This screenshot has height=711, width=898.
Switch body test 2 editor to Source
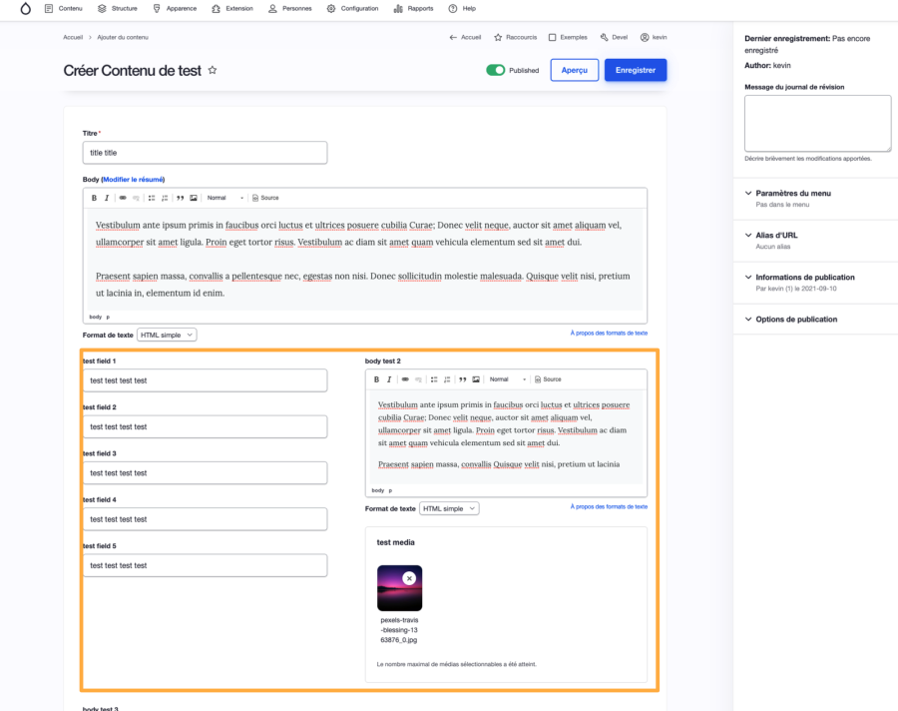[548, 379]
